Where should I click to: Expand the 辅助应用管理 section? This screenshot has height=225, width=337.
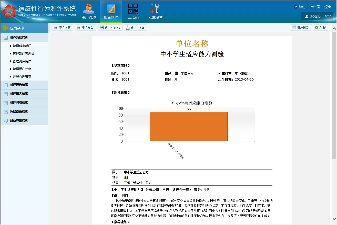click(24, 121)
